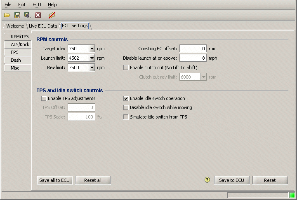Click the Coasting FC offset input field
297x200 pixels.
click(x=193, y=49)
